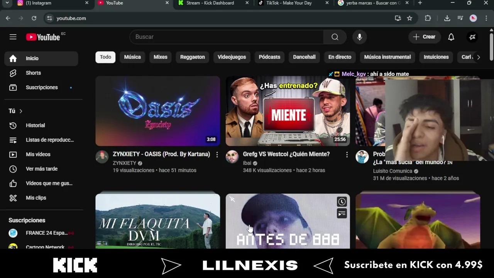This screenshot has height=278, width=494.
Task: Click the YouTube logo
Action: (43, 37)
